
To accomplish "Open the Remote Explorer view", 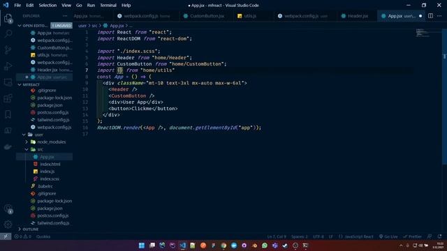I will 8,82.
